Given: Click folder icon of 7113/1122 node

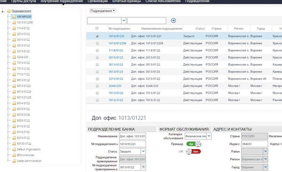Looking at the screenshot, I should click(x=14, y=74).
